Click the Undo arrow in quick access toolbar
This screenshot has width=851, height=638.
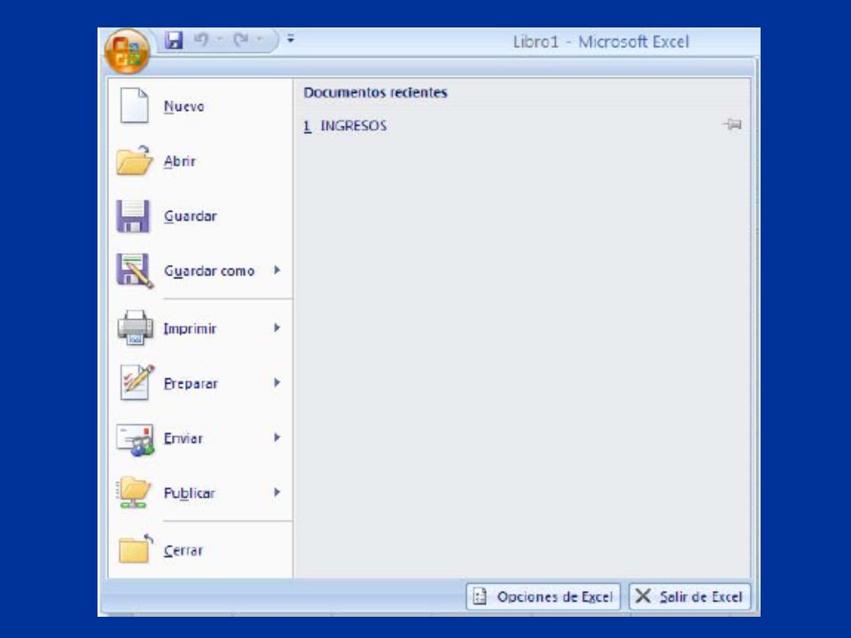(x=201, y=39)
